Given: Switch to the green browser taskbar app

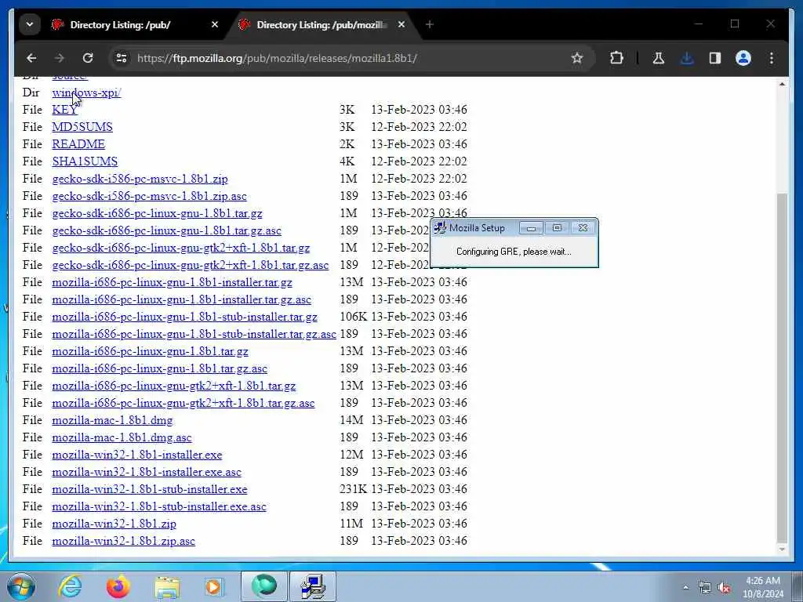Looking at the screenshot, I should (x=263, y=586).
